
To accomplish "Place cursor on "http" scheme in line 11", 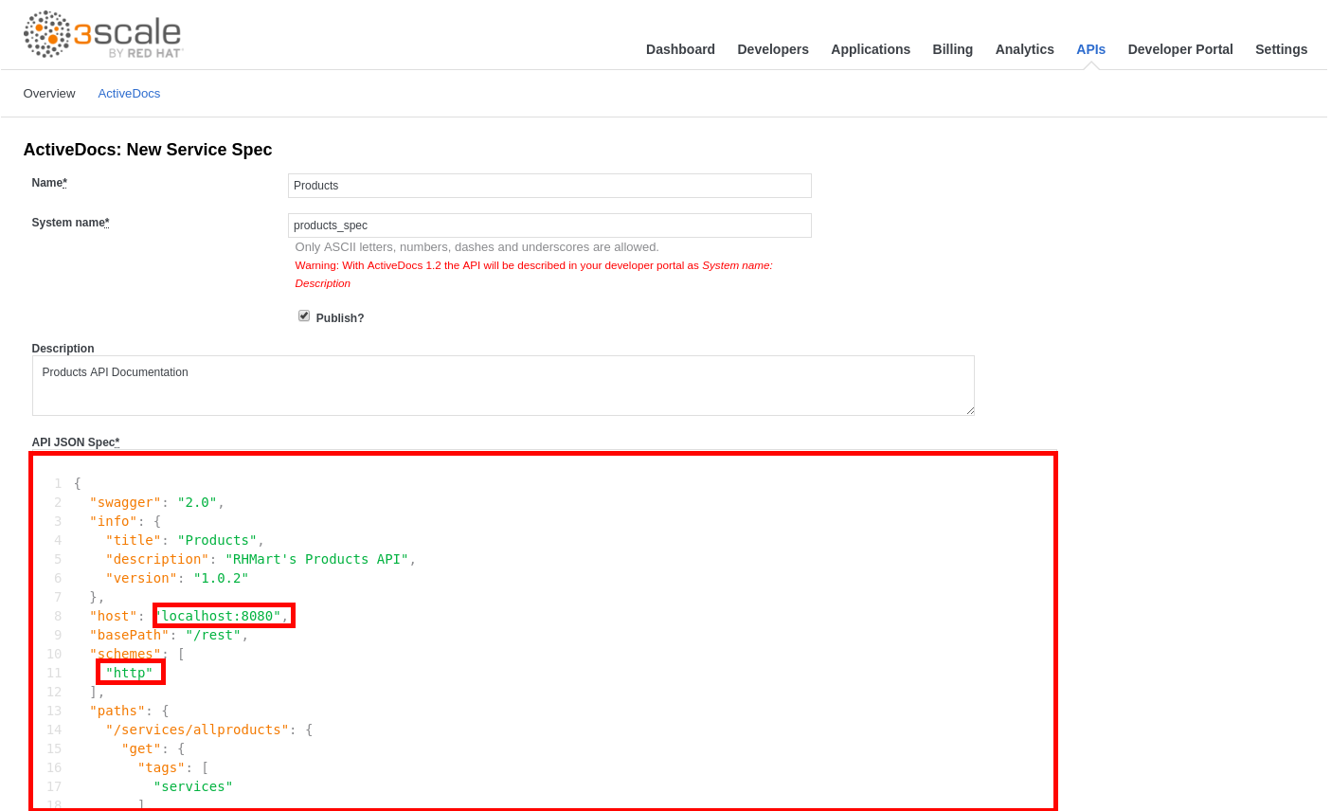I will (x=130, y=673).
